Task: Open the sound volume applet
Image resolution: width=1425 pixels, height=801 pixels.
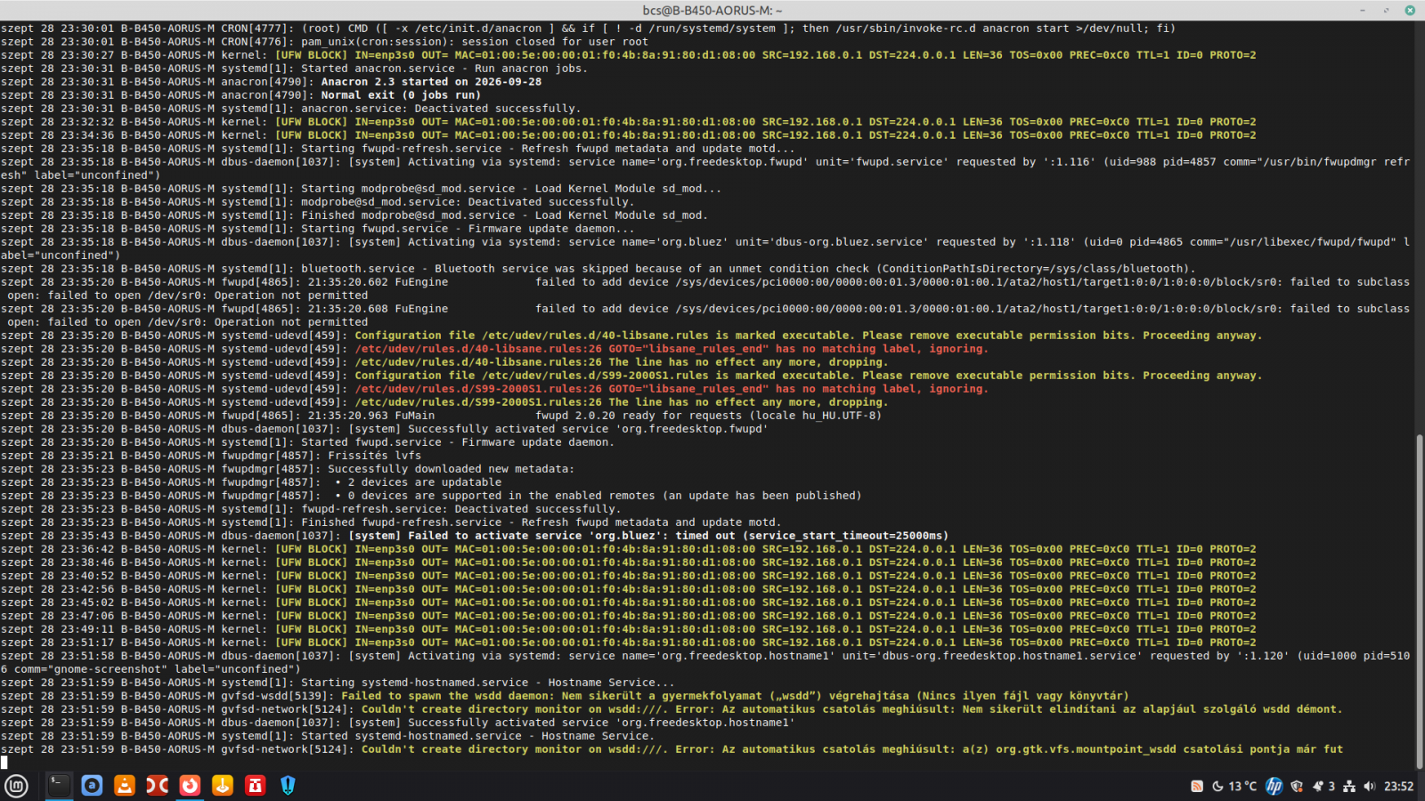Action: (1370, 786)
